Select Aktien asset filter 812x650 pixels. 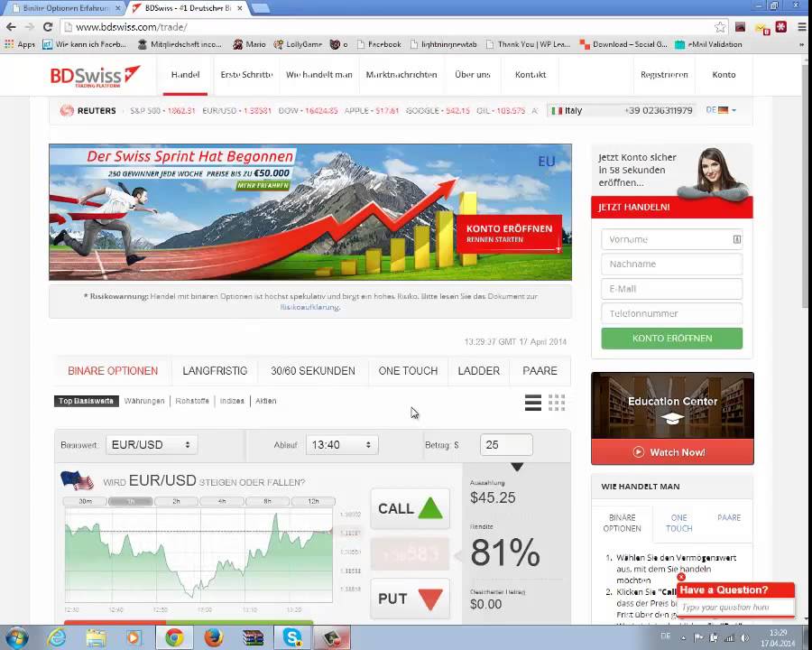265,401
